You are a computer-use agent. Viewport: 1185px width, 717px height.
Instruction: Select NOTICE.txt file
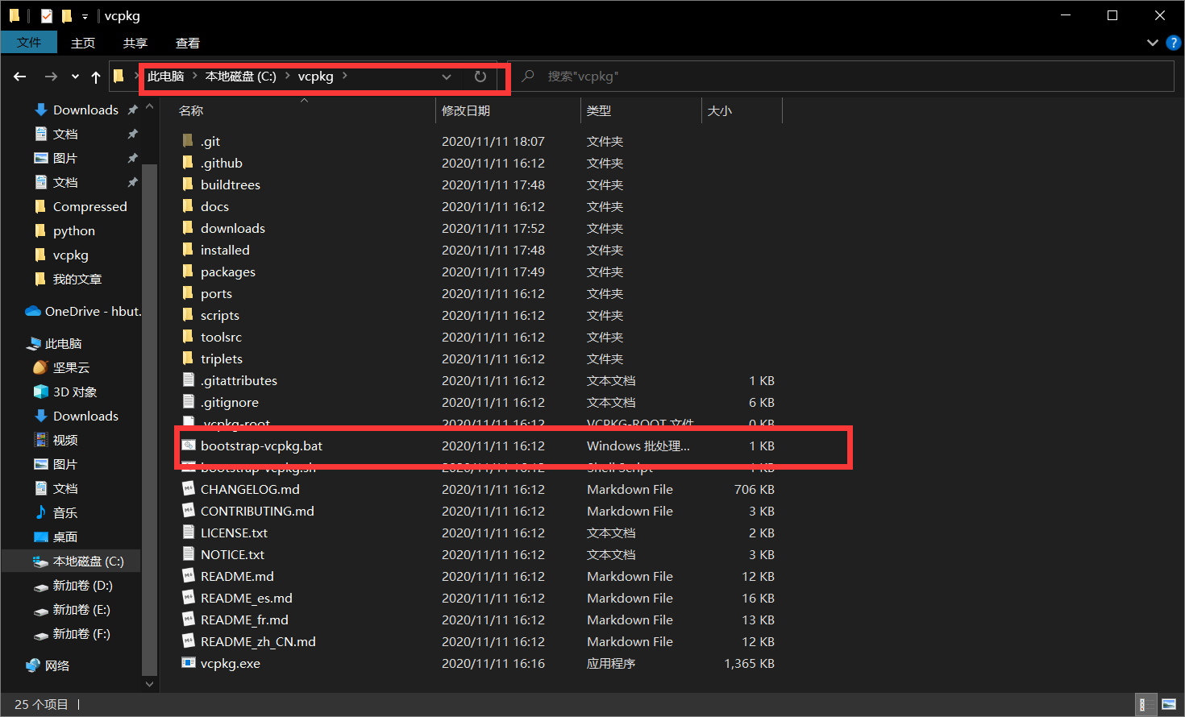[232, 554]
